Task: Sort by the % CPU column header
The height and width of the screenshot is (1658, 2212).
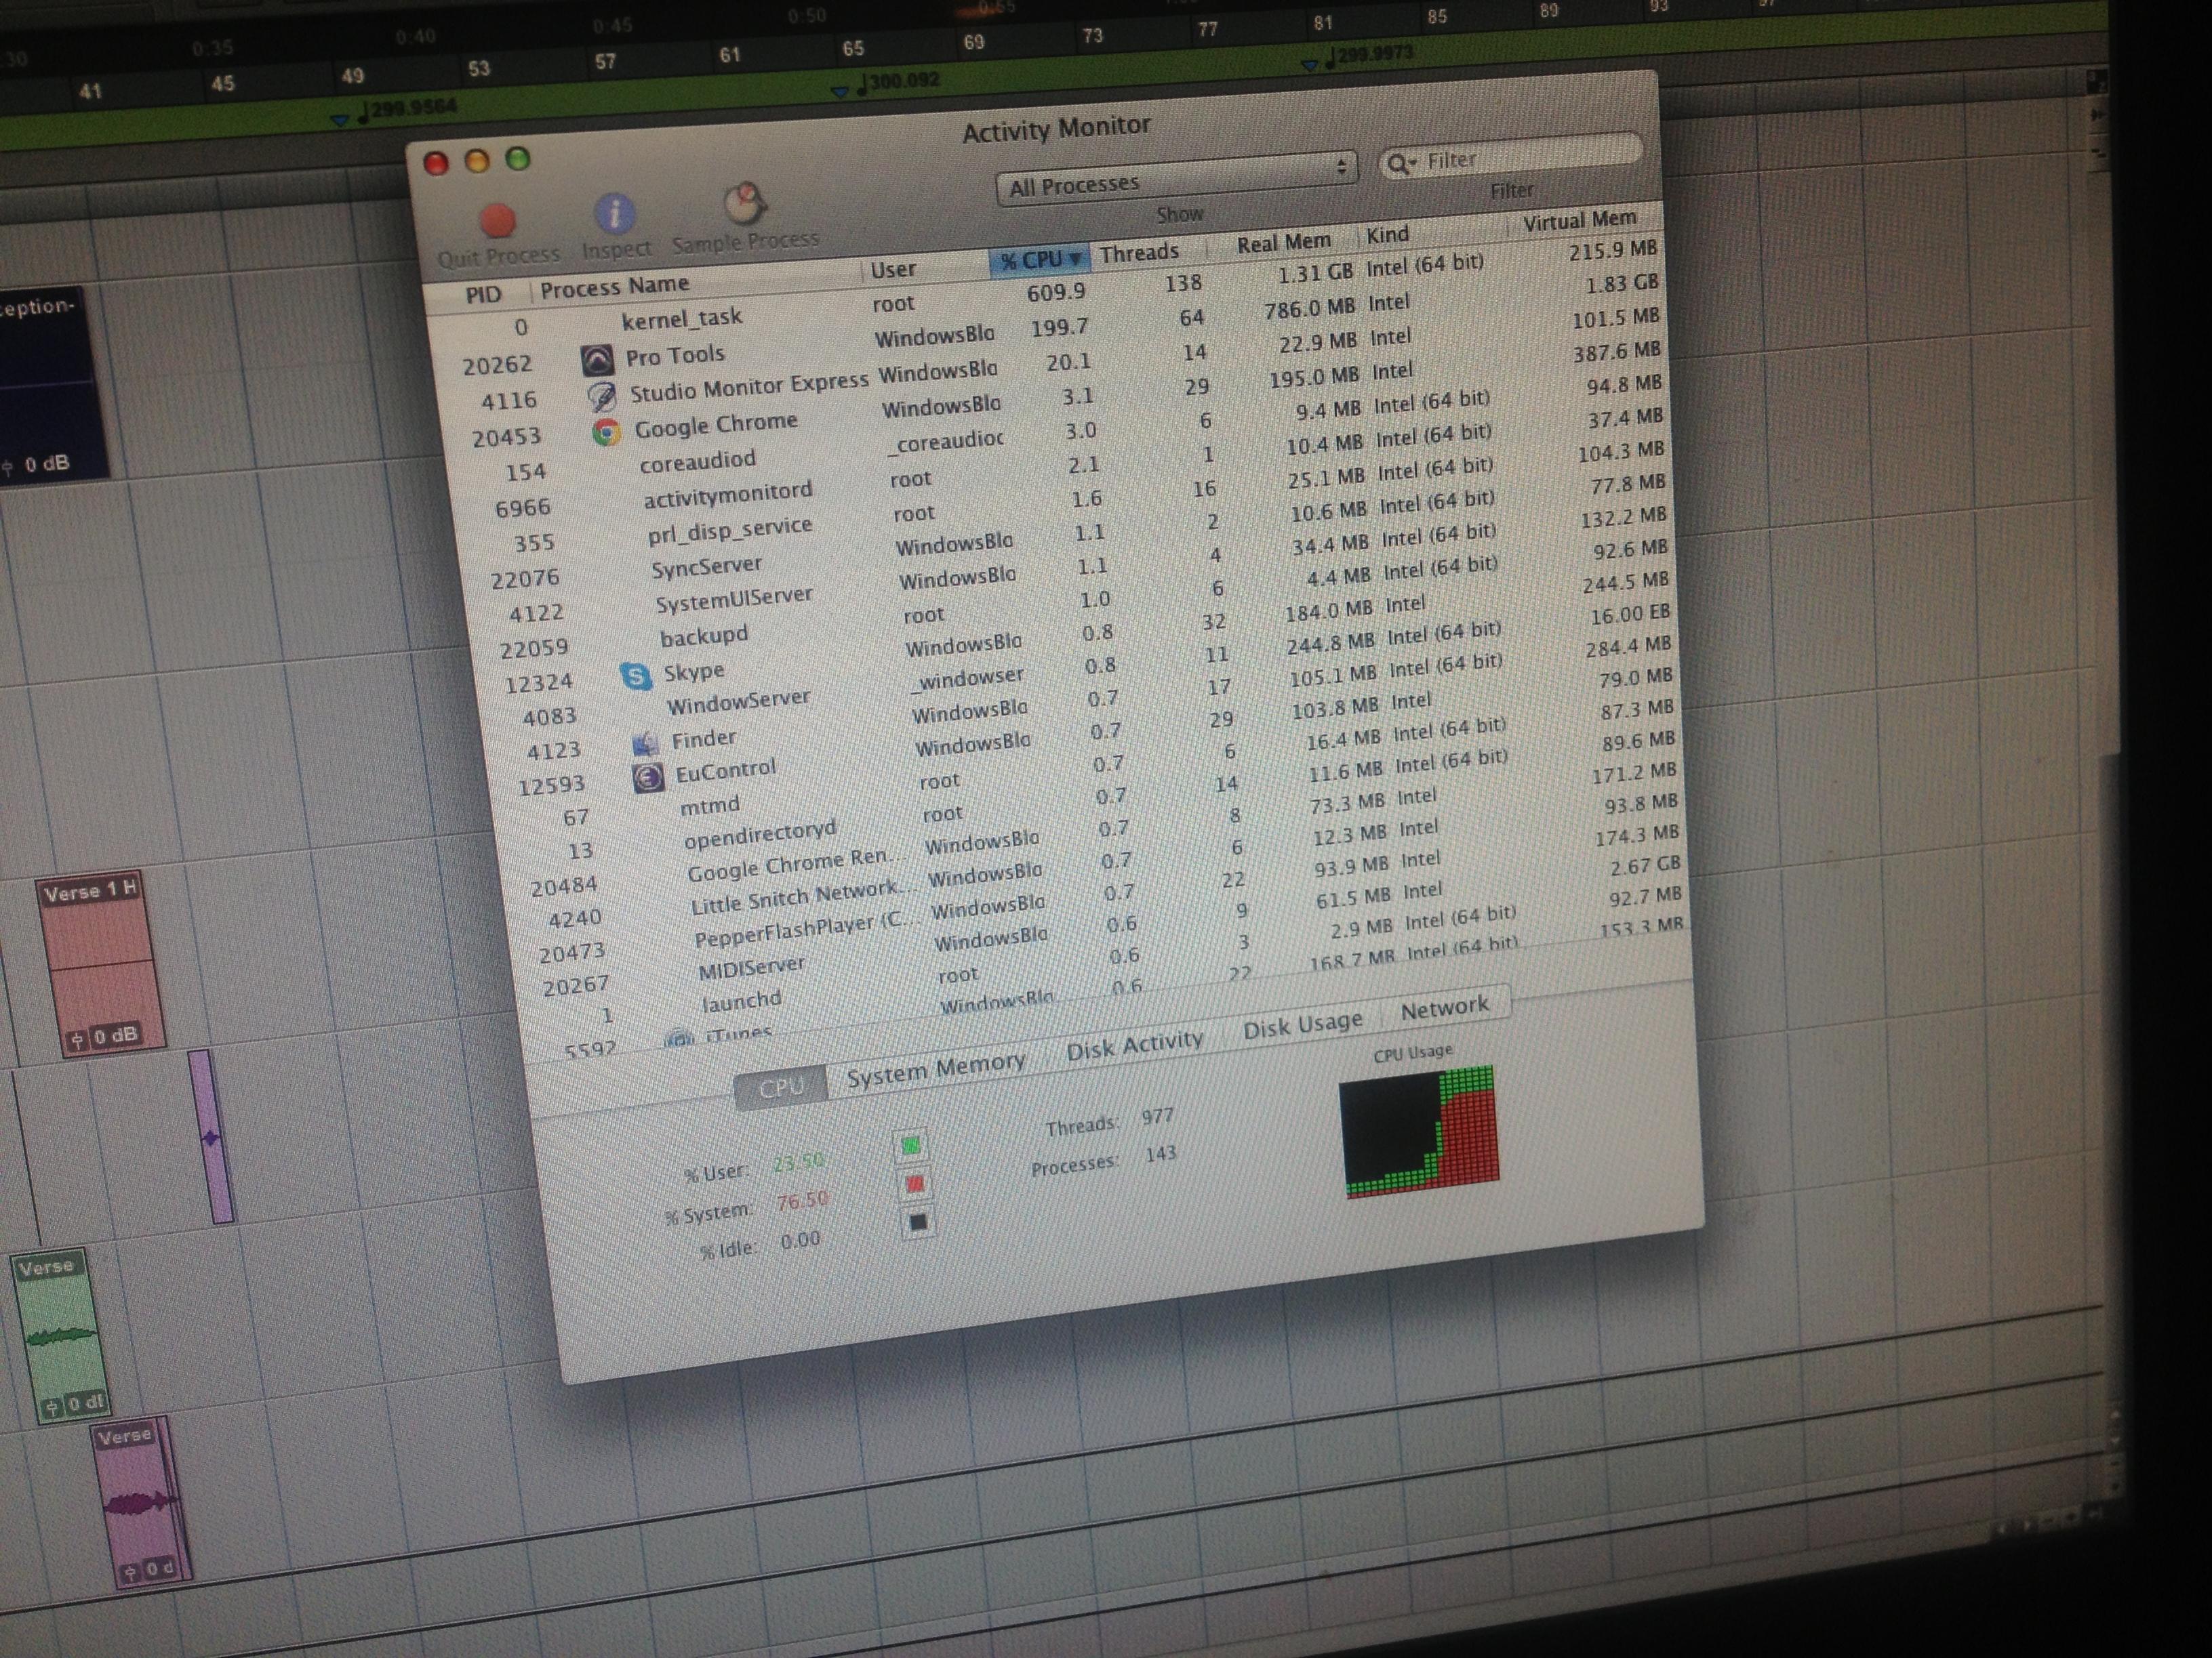Action: point(1040,260)
